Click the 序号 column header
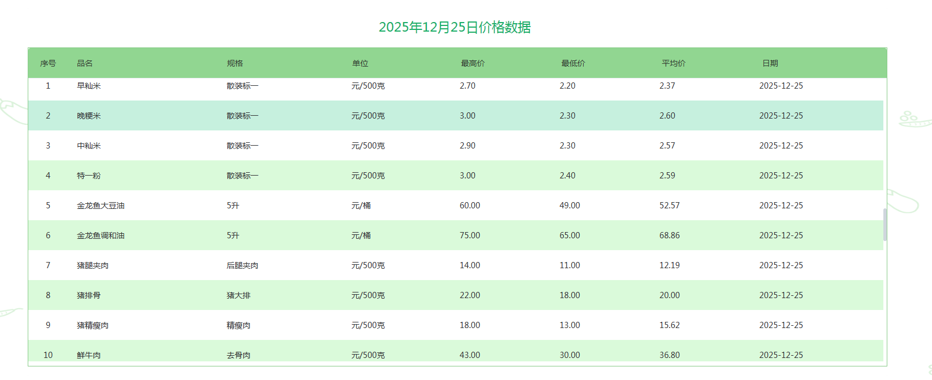 tap(48, 63)
